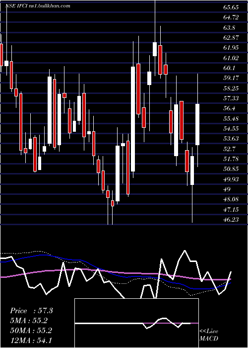
Task: Click the 48.08 price level label
Action: tap(231, 199)
